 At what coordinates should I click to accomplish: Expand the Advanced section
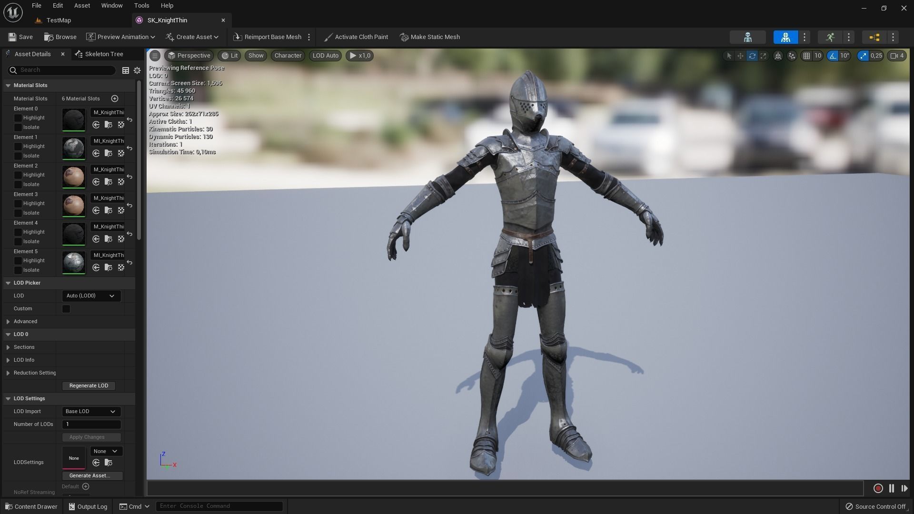click(8, 322)
